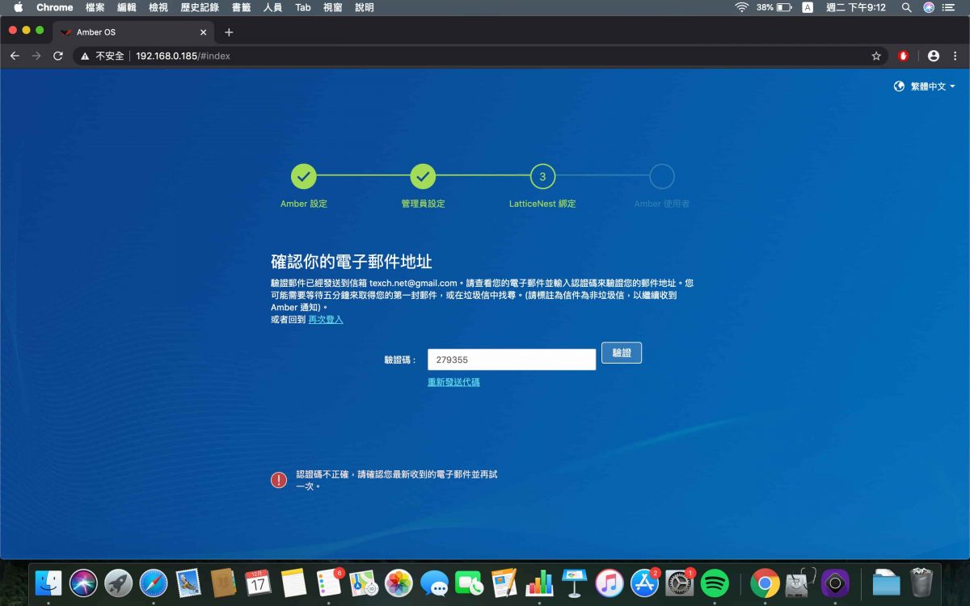Open a new tab with plus
970x606 pixels.
[229, 32]
